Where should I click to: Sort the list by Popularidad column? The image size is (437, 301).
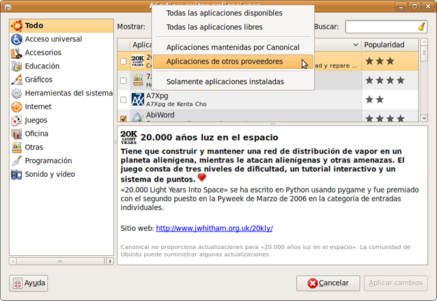click(x=384, y=44)
